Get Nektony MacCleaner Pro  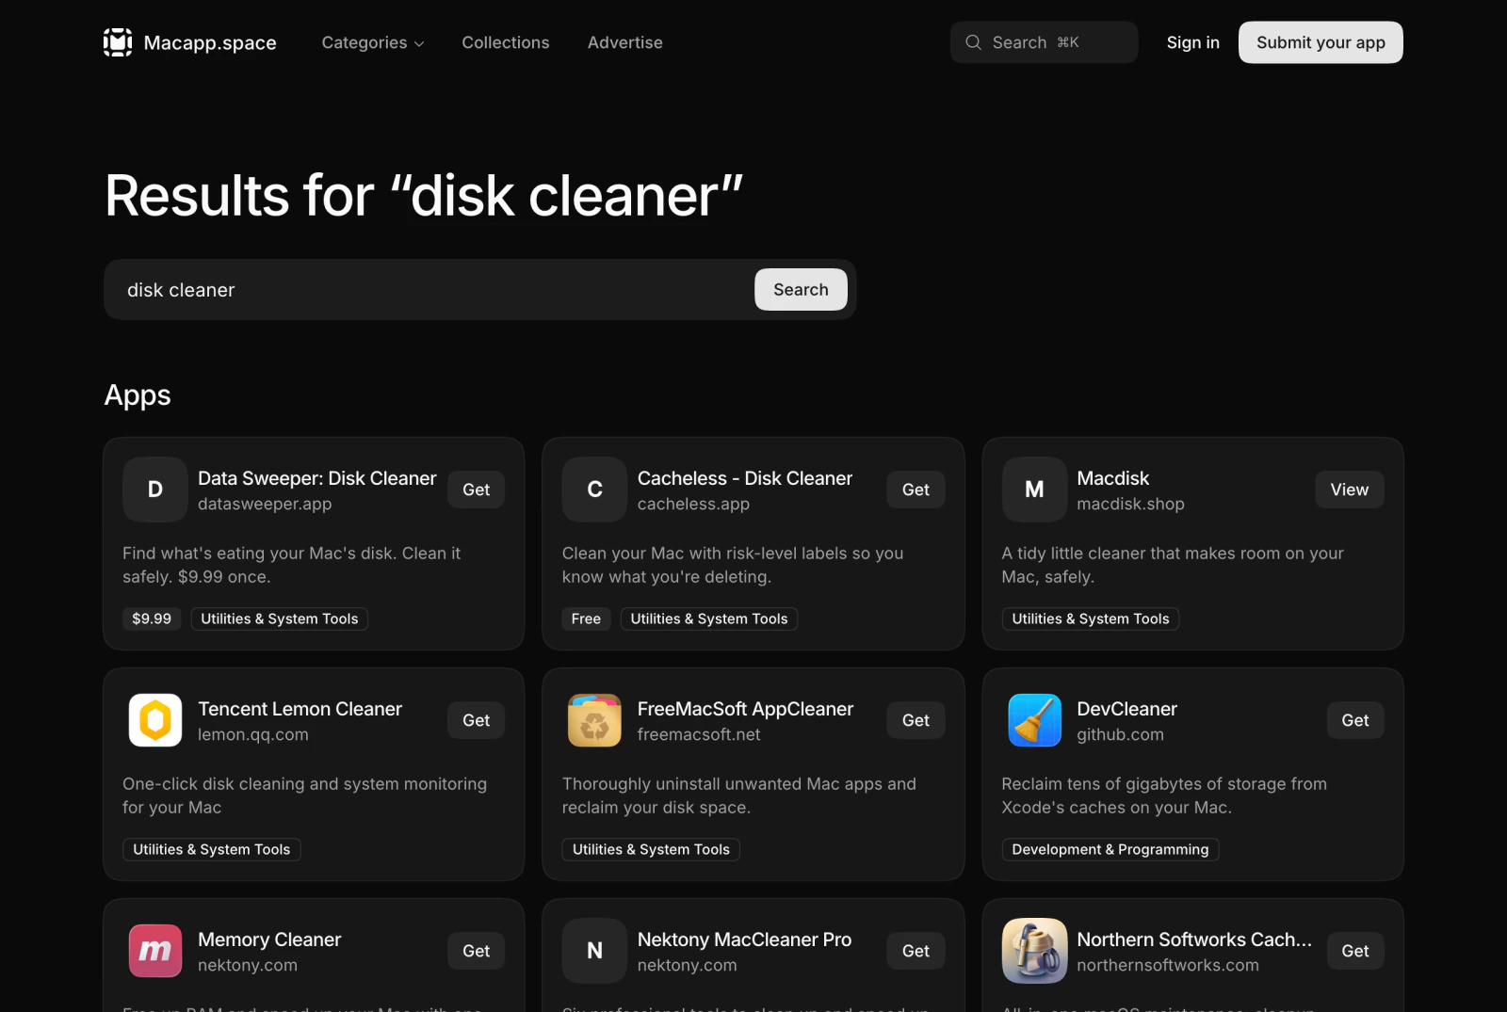pyautogui.click(x=916, y=951)
